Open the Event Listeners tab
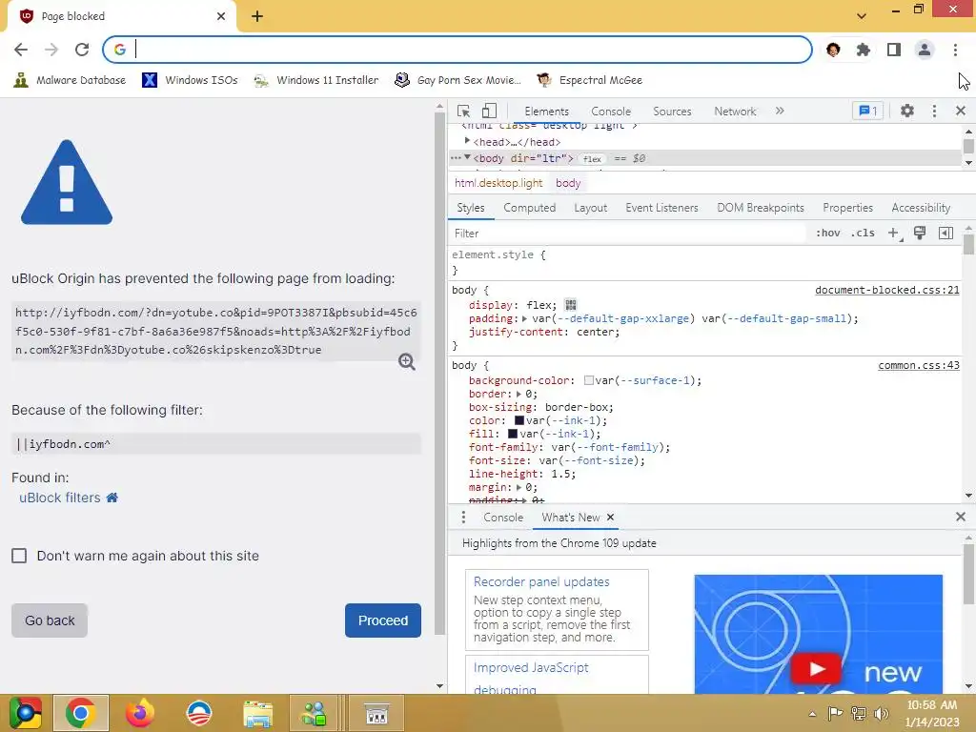Screen dimensions: 976x732 (x=661, y=208)
